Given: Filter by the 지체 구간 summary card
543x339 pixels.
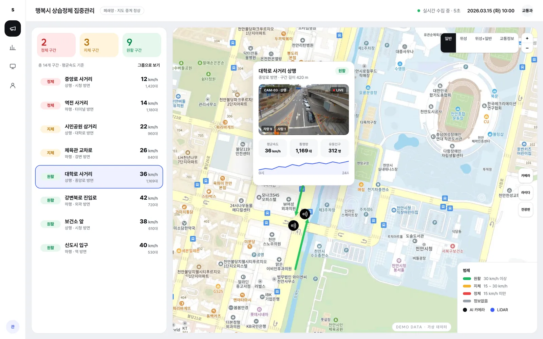Looking at the screenshot, I should (99, 45).
